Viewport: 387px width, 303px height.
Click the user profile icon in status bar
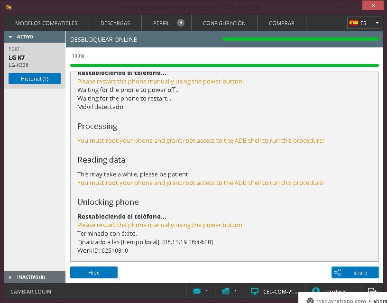point(316,290)
